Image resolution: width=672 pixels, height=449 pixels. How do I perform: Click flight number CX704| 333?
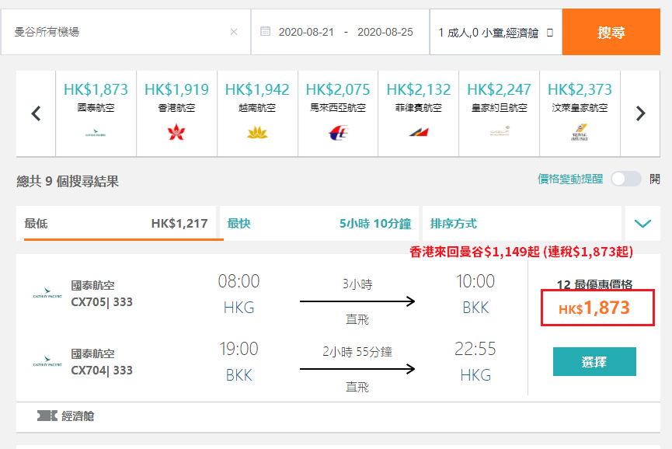click(x=102, y=371)
